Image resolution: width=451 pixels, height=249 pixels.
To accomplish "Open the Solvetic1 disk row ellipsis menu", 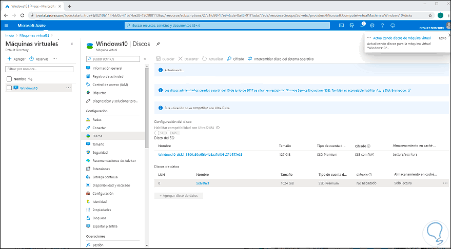I will [x=445, y=183].
